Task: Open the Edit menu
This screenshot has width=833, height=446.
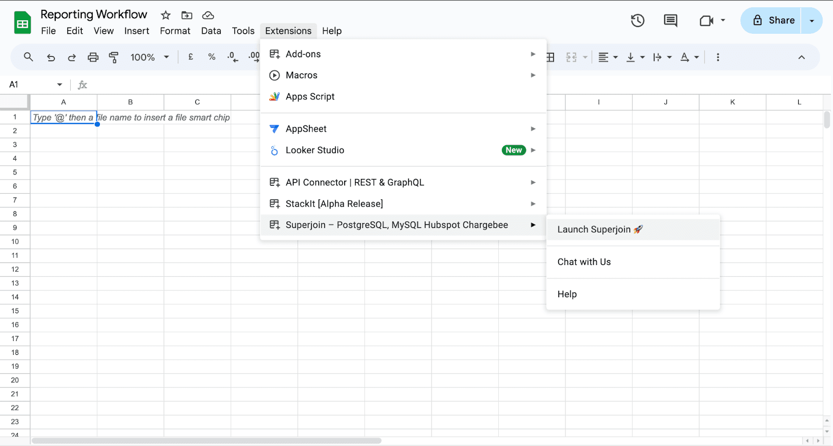Action: (x=74, y=31)
